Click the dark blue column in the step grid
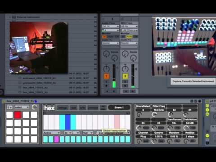The height and width of the screenshot is (162, 216). pos(67,122)
